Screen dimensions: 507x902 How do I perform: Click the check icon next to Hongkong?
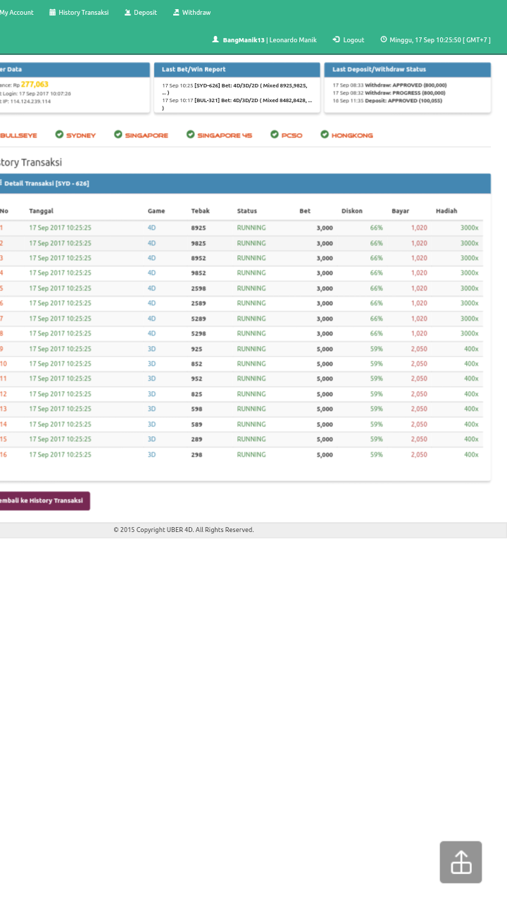point(325,135)
